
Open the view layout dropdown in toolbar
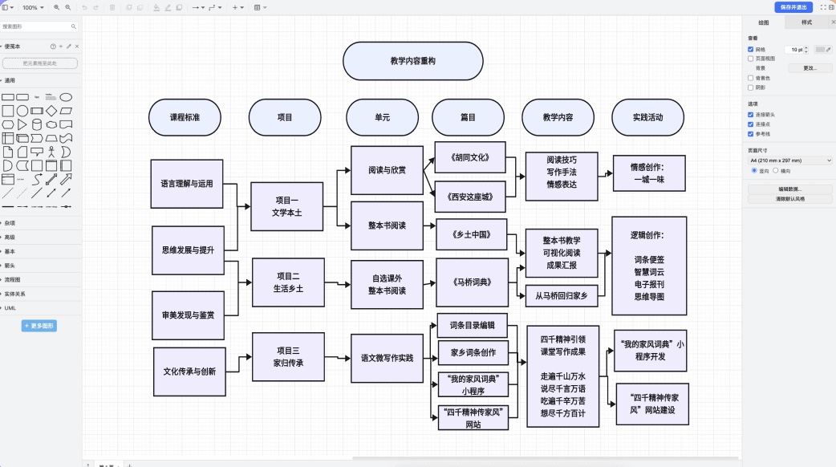point(7,7)
